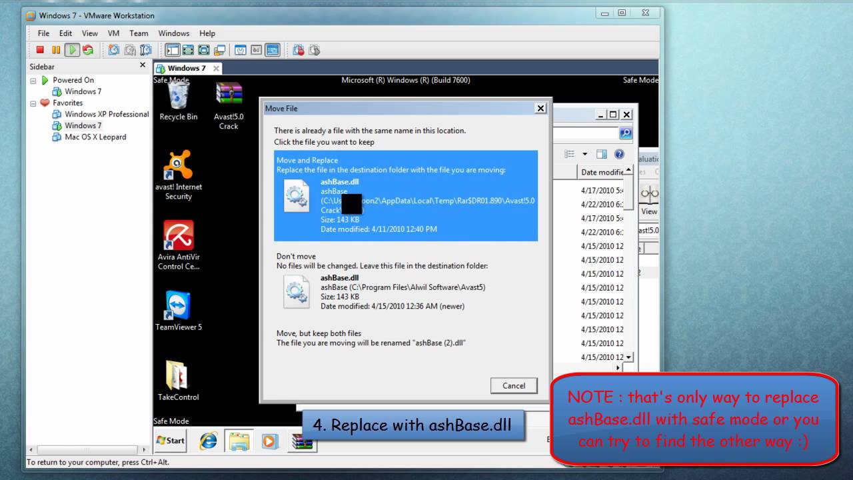Toggle the Explorer preview pane icon
Screen dimensions: 853x480
pos(602,154)
